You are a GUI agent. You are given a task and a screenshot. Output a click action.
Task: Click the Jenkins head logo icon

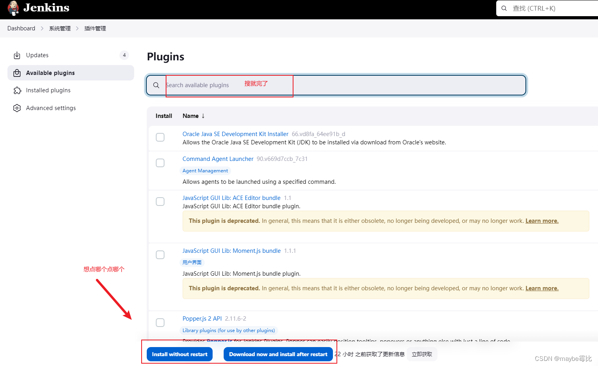click(x=13, y=8)
